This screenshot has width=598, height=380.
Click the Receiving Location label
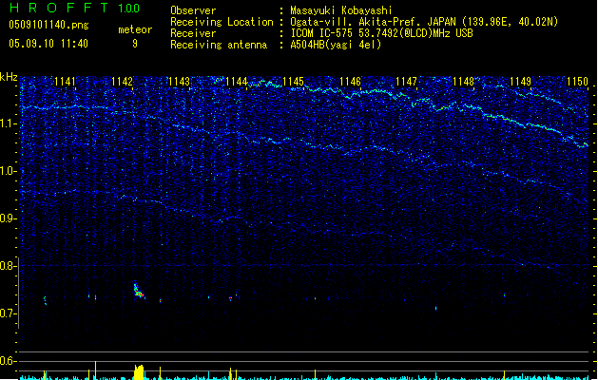(222, 22)
